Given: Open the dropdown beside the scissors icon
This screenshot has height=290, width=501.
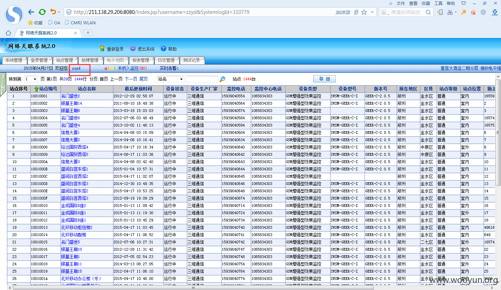Looking at the screenshot, I should point(456,13).
